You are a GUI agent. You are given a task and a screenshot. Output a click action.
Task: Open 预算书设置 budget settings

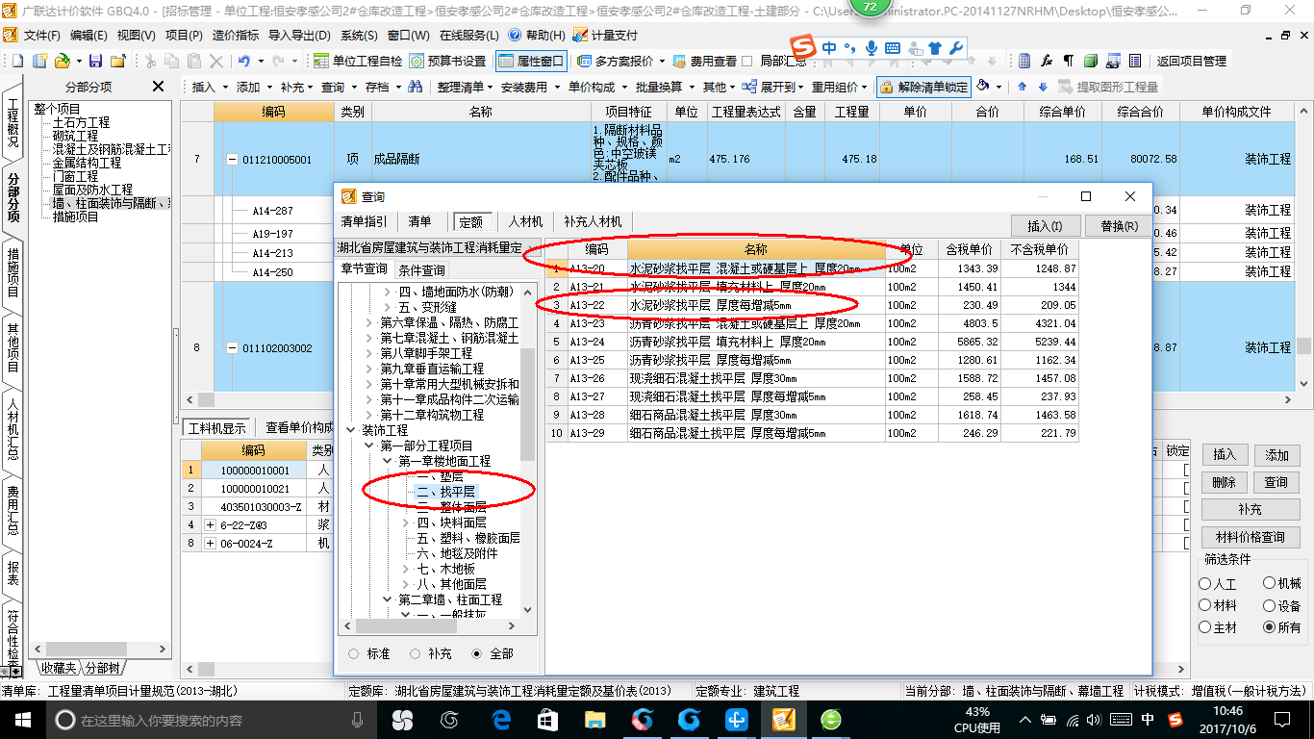(448, 61)
